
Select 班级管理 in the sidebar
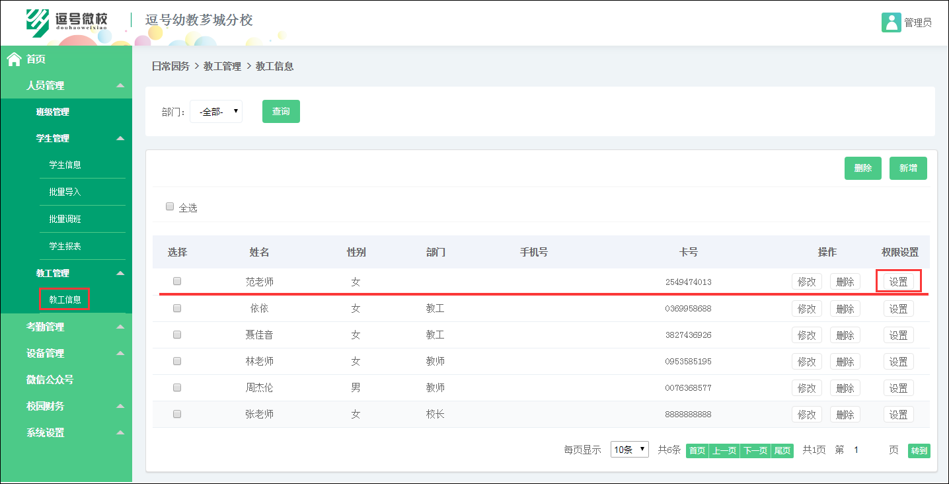pyautogui.click(x=52, y=112)
